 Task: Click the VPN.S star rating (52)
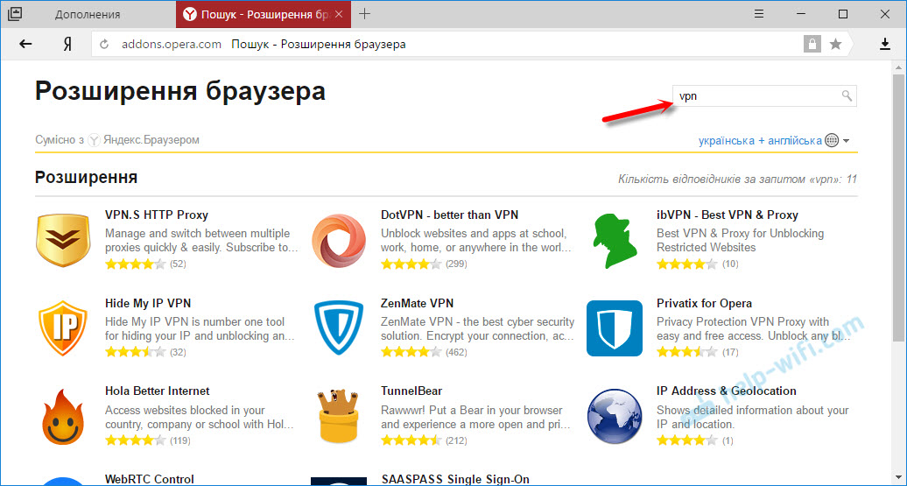pyautogui.click(x=136, y=264)
